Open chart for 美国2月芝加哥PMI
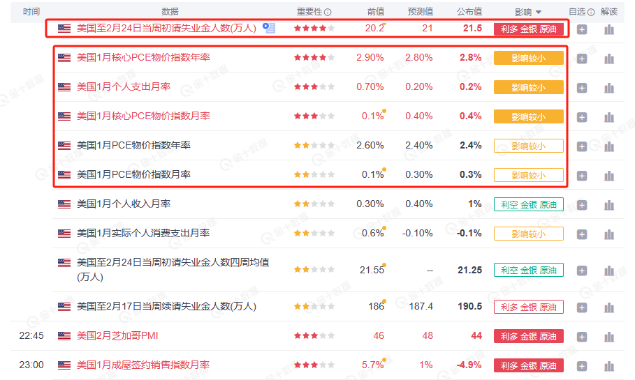 click(609, 337)
